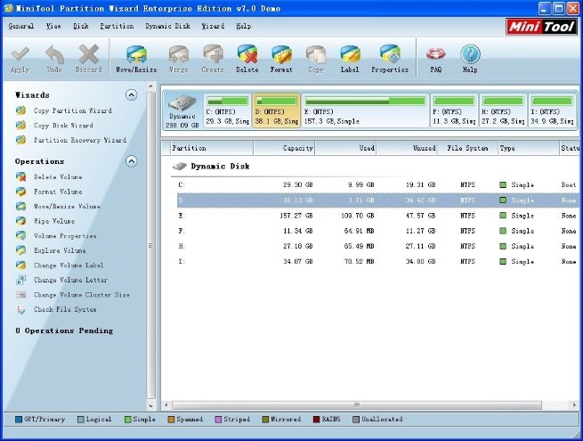Open the Dynamic Disk menu
This screenshot has width=583, height=441.
167,26
